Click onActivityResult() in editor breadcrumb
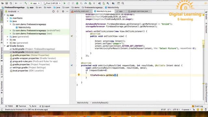Viewport: 208px width, 117px height. point(100,103)
